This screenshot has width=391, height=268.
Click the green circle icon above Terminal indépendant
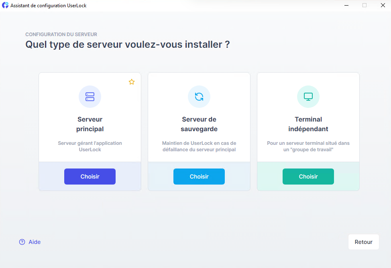pyautogui.click(x=308, y=96)
